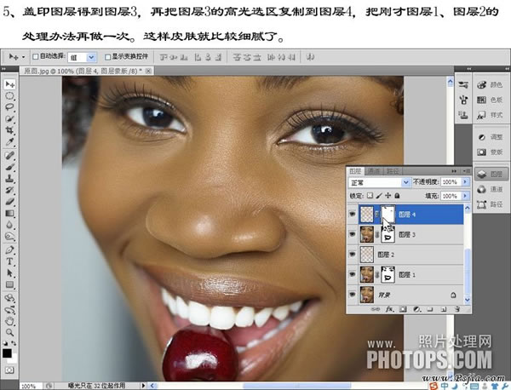This screenshot has height=390, width=511.
Task: Reset default foreground/background colors
Action: (6, 343)
